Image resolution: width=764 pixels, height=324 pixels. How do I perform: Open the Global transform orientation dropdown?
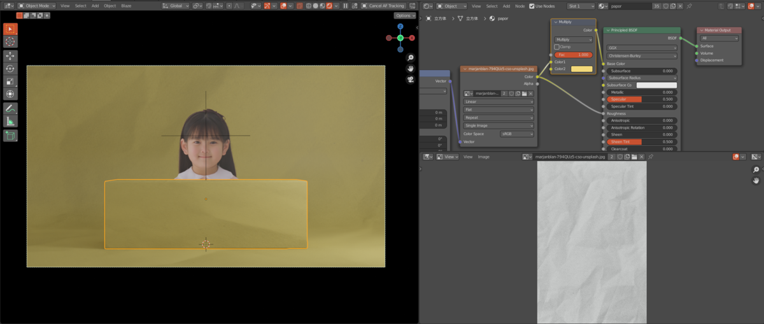pyautogui.click(x=176, y=6)
